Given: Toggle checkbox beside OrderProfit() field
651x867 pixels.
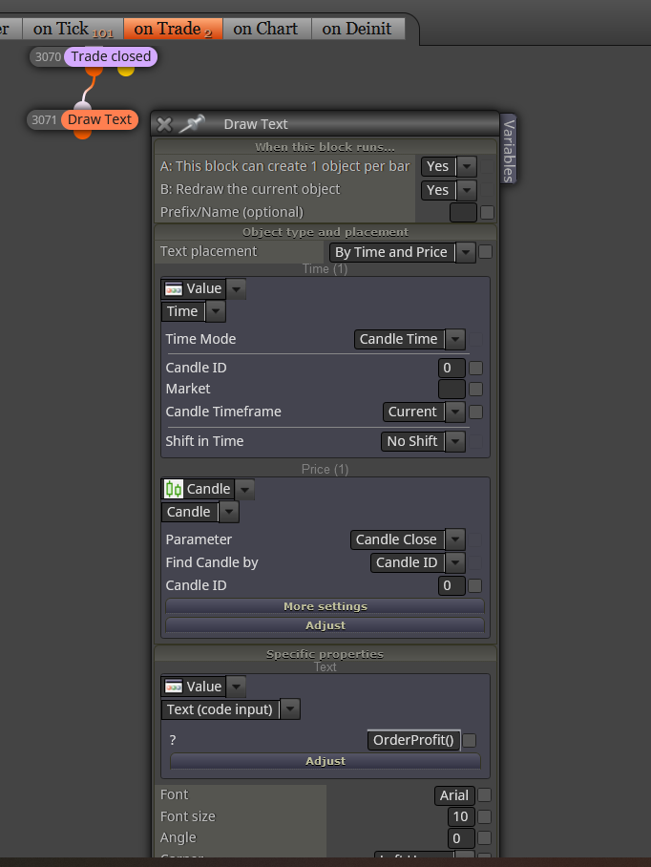Looking at the screenshot, I should (x=469, y=740).
